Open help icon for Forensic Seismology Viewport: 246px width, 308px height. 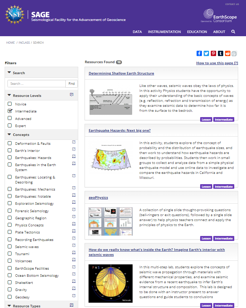click(74, 209)
